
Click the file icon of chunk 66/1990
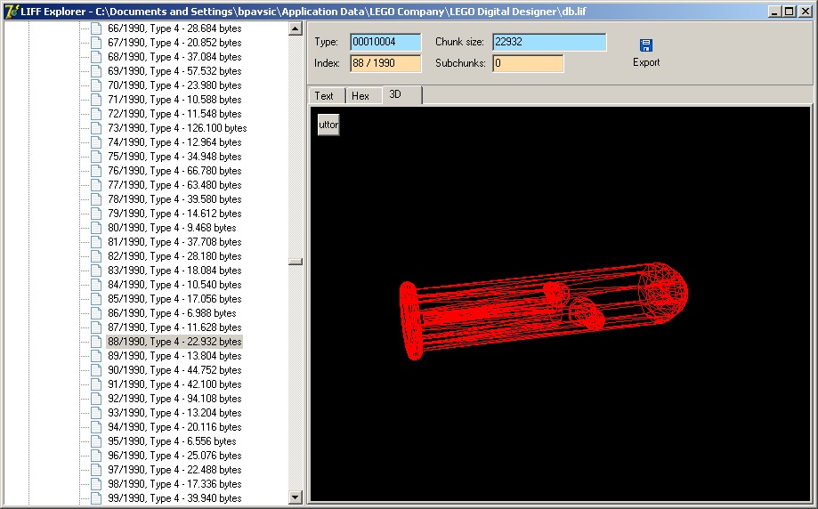pyautogui.click(x=96, y=28)
